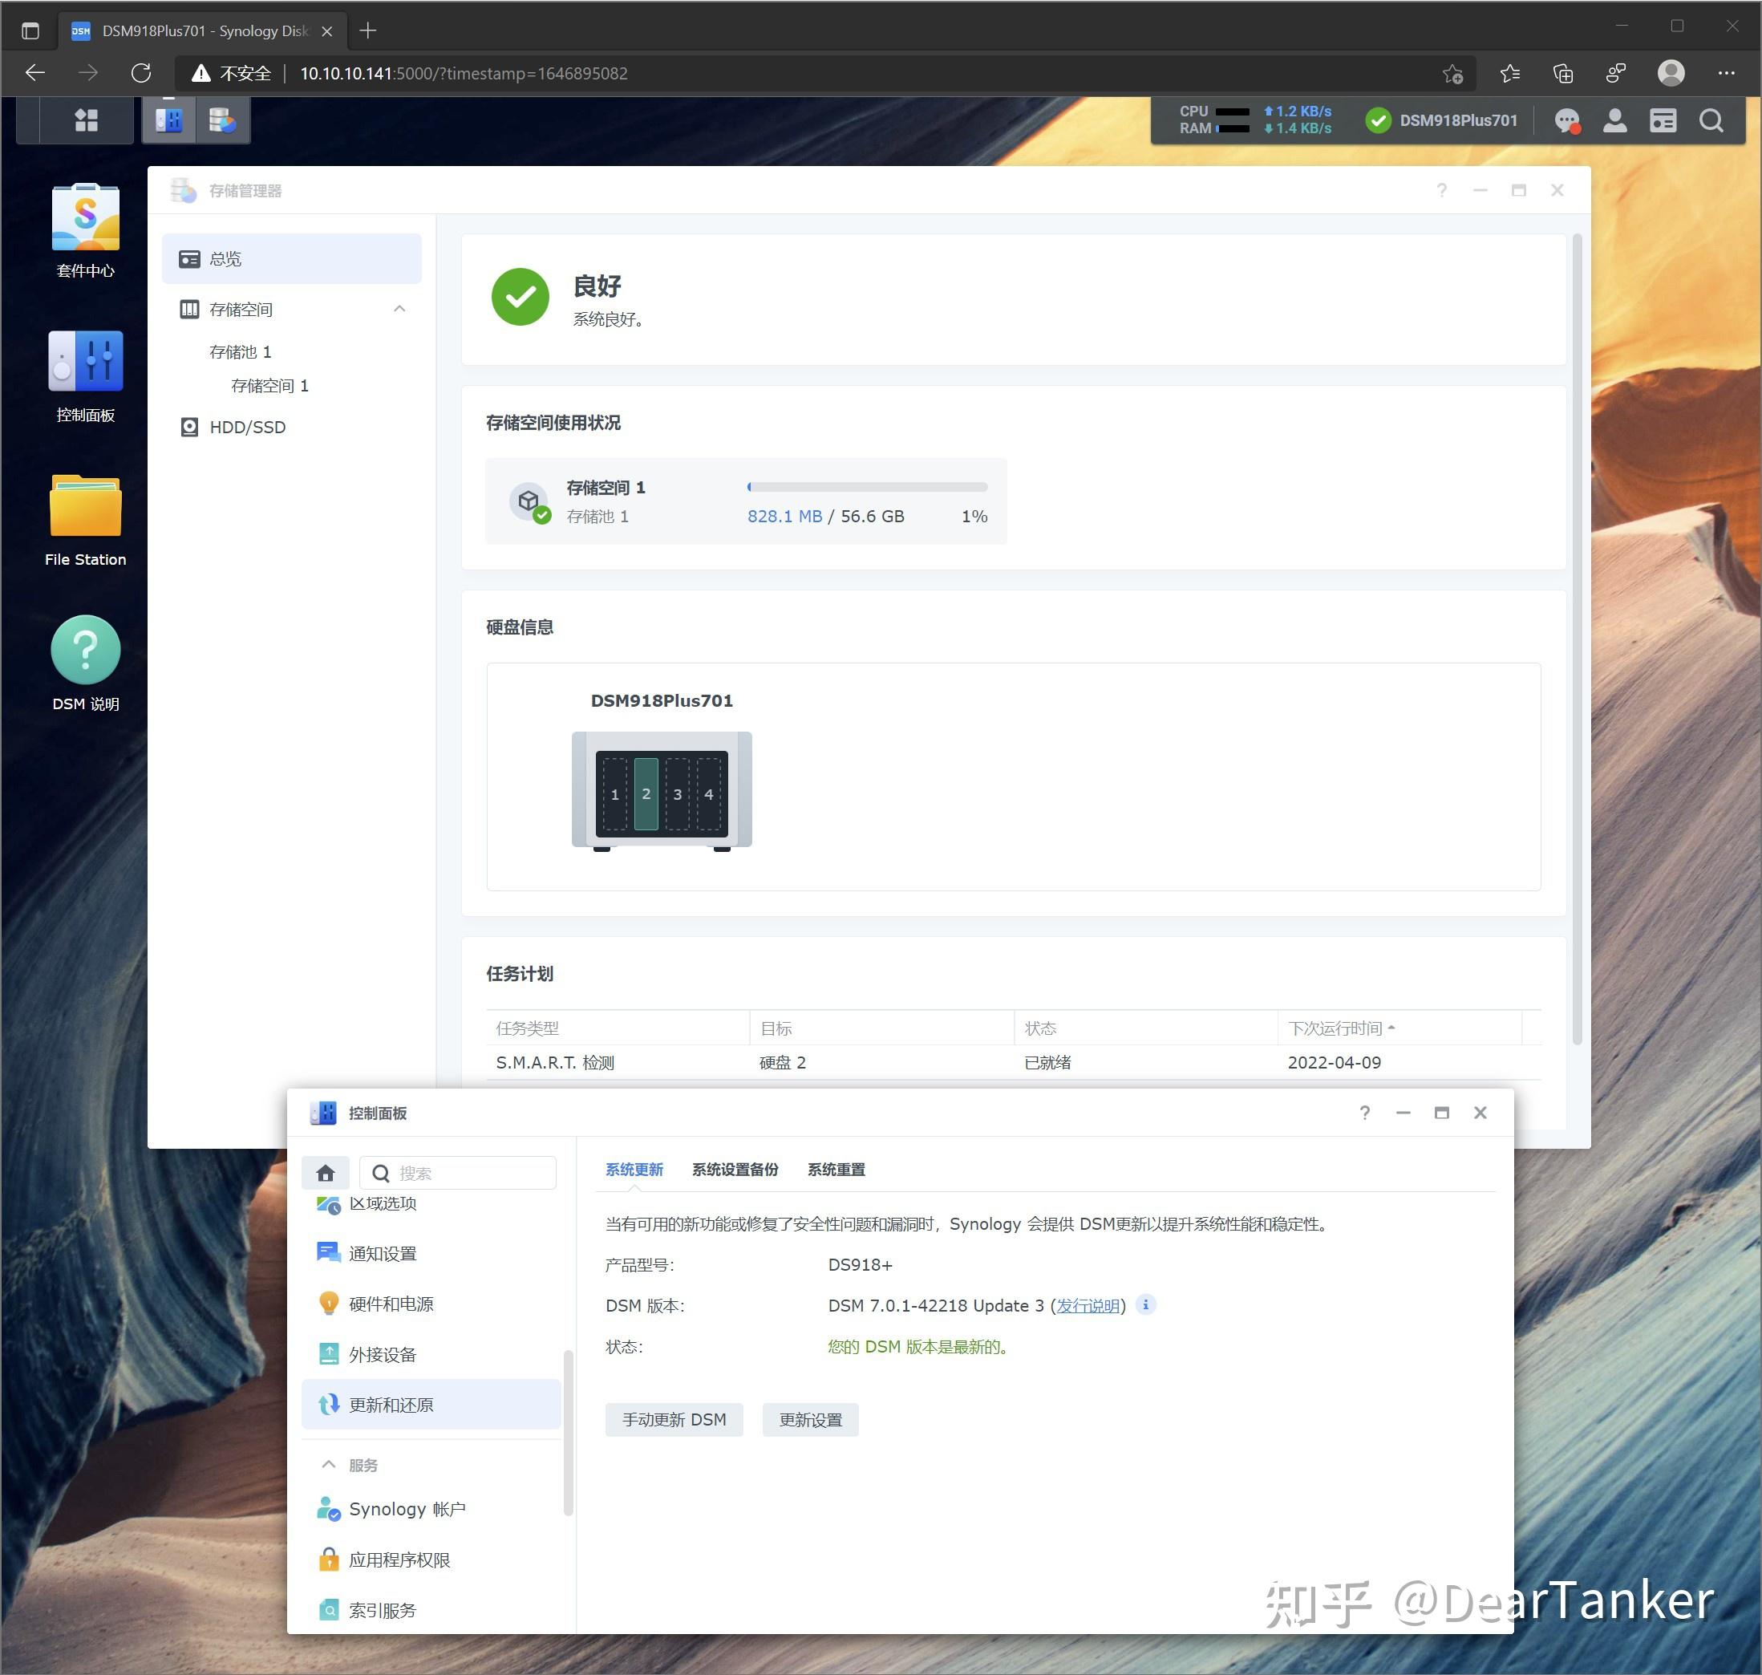
Task: Switch to System Reset tab (系统重置)
Action: pyautogui.click(x=836, y=1170)
